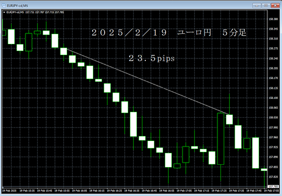Click the 158.030 price axis label
This screenshot has height=196, width=282.
(274, 118)
